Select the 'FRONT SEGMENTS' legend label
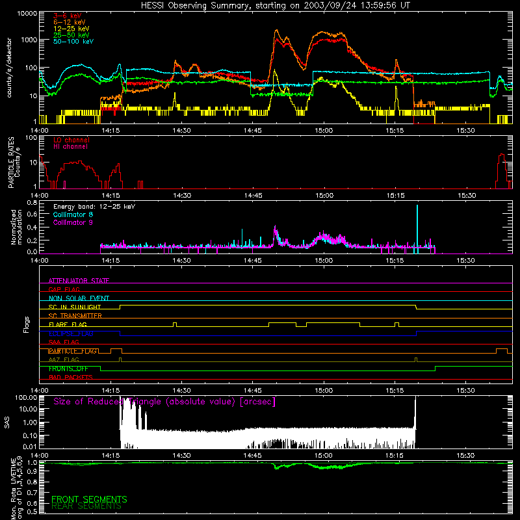This screenshot has height=520, width=520. tap(89, 499)
